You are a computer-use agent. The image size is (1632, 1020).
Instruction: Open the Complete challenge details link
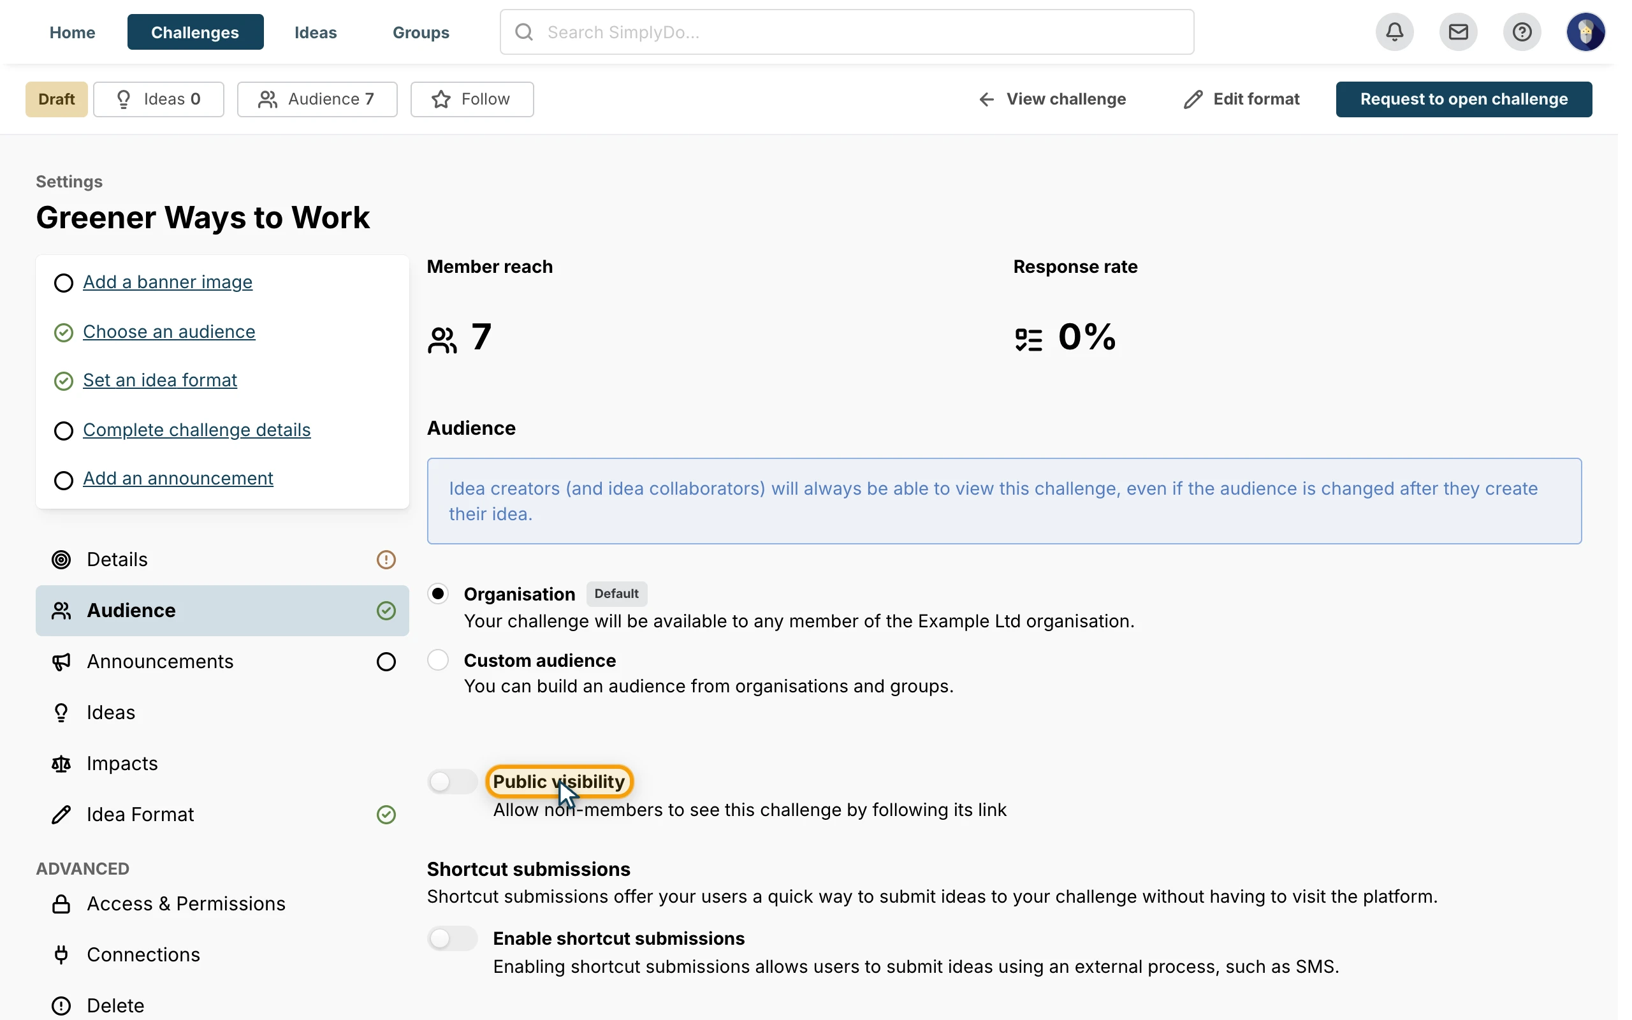pos(197,430)
